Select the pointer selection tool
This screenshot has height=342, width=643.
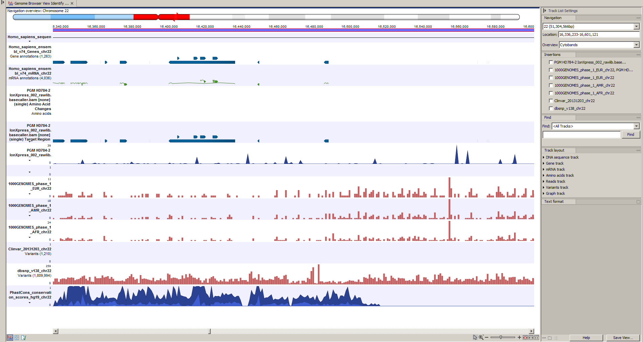coord(475,337)
